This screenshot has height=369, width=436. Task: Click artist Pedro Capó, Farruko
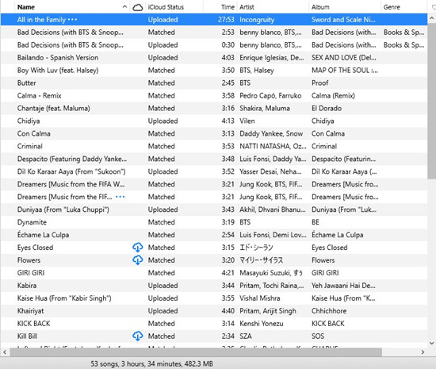point(270,95)
